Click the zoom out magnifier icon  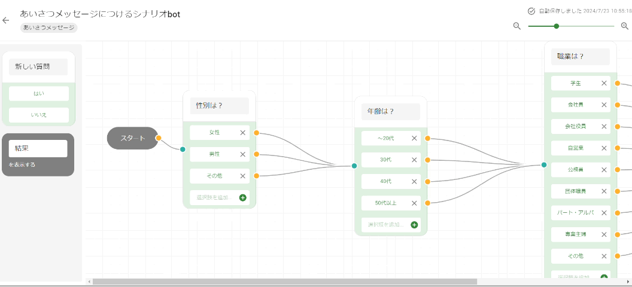coord(517,26)
